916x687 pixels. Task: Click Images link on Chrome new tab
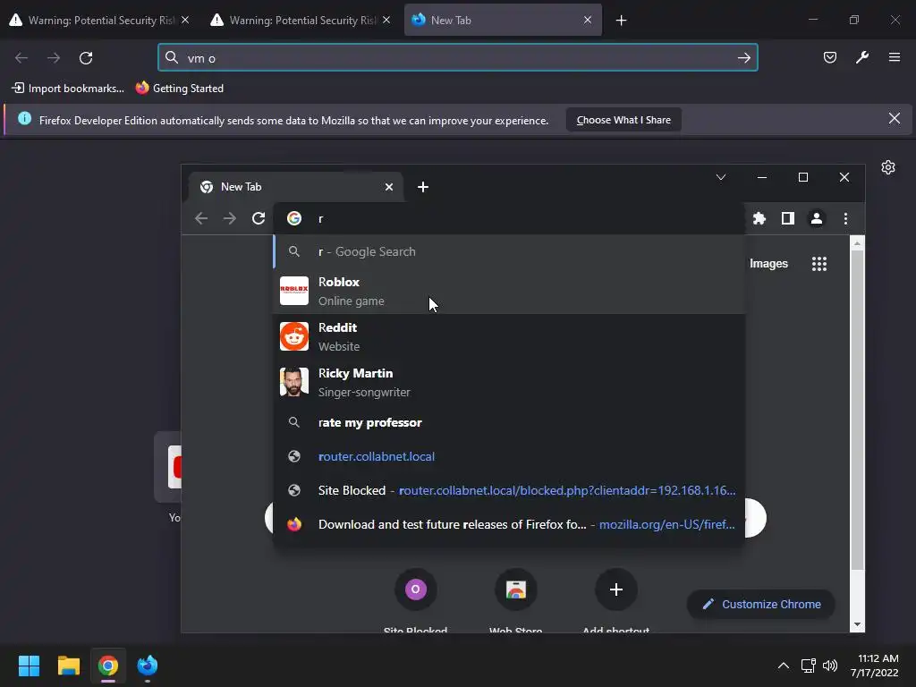point(768,264)
